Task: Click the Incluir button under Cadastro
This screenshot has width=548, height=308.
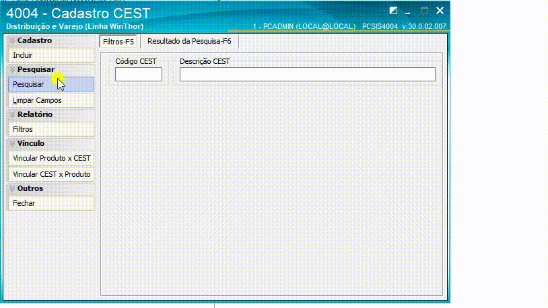Action: 51,55
